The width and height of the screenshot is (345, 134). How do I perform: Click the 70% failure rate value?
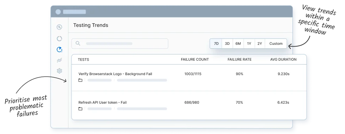[x=239, y=103]
